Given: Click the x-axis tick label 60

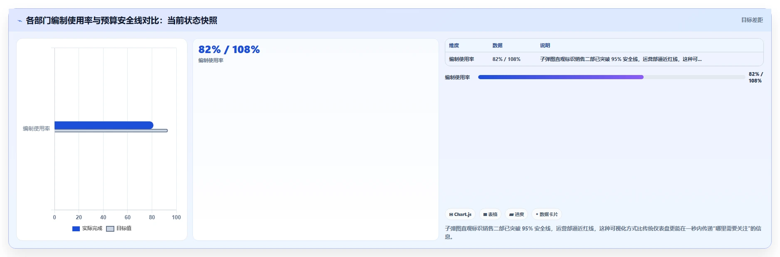Looking at the screenshot, I should pyautogui.click(x=128, y=217).
